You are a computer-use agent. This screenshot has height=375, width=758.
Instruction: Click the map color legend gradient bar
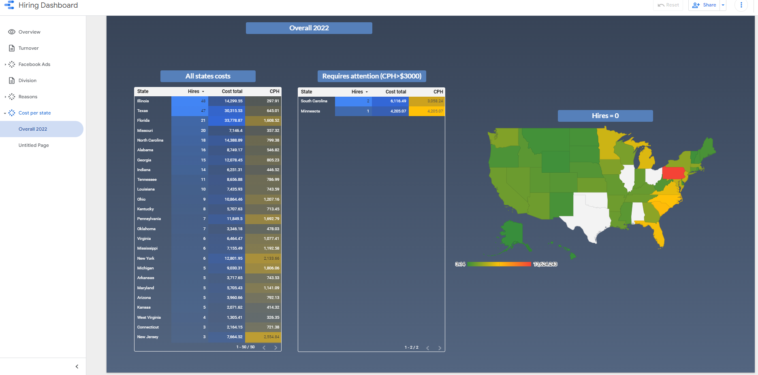point(499,264)
